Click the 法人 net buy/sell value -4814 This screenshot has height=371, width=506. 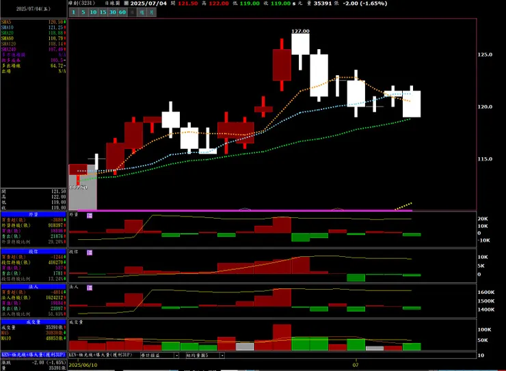point(57,292)
